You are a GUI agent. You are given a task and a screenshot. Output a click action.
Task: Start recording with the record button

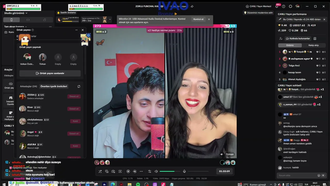[x=128, y=171]
